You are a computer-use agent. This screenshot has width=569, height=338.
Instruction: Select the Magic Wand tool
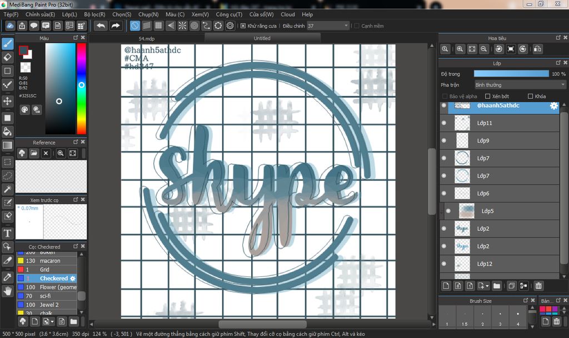[8, 189]
